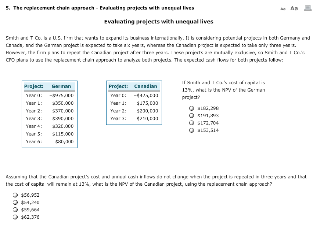Click the print icon in top right
The width and height of the screenshot is (313, 252).
pos(307,8)
